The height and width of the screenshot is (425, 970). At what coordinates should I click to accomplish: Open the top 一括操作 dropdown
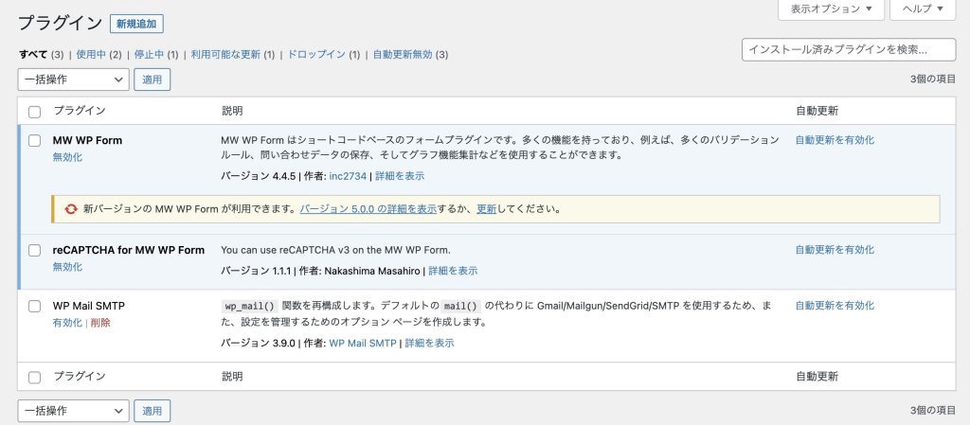[x=73, y=80]
